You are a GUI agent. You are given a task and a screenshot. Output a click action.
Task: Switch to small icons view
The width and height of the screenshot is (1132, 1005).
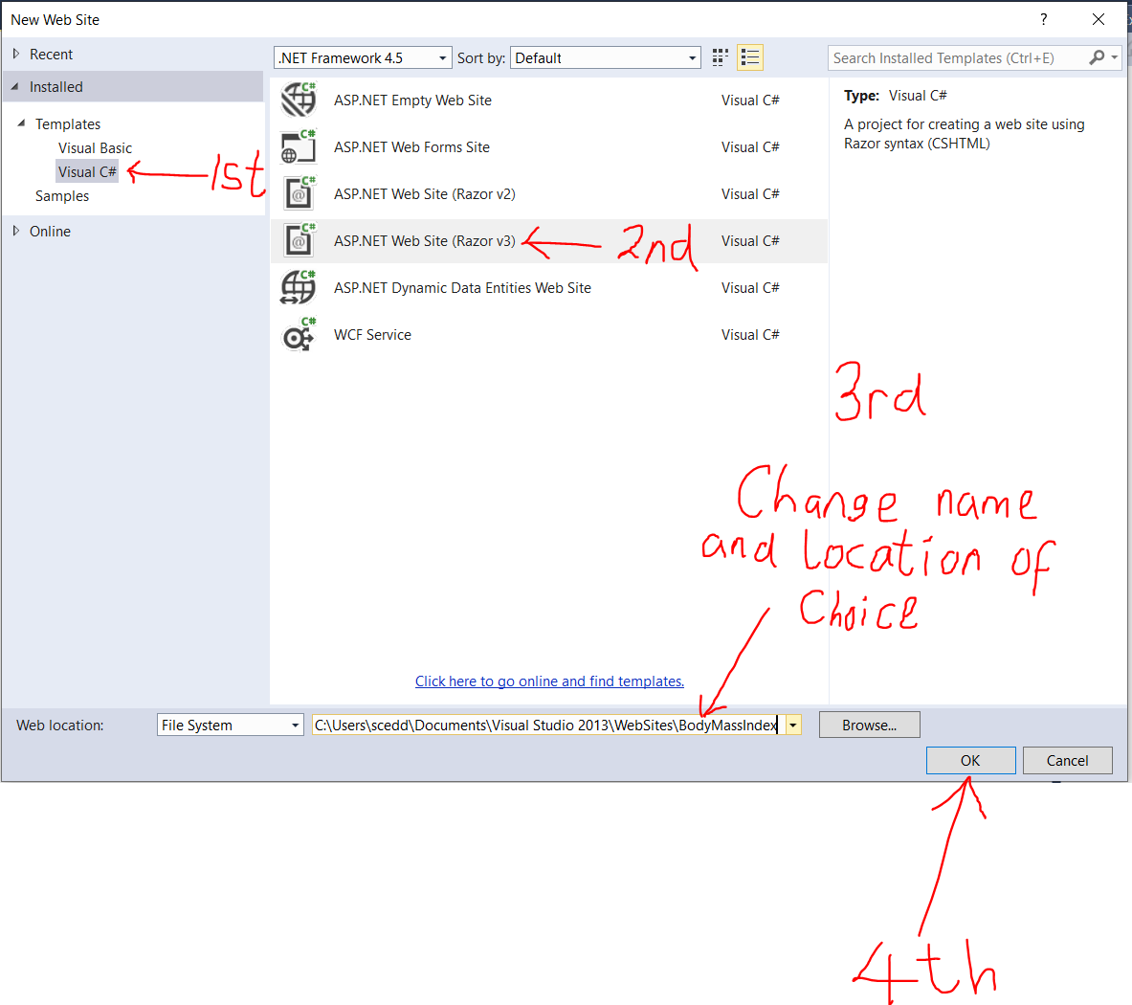coord(720,57)
